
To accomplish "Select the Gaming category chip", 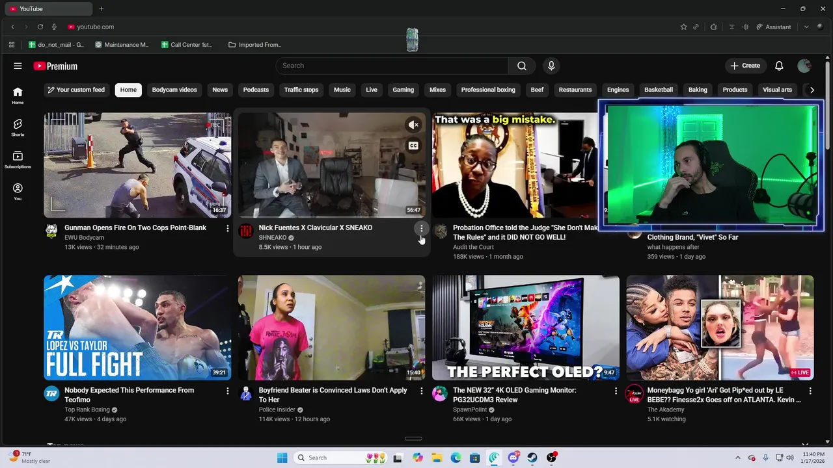I will [x=403, y=90].
